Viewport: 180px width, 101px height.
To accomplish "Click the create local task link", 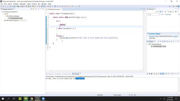I will coord(175,36).
